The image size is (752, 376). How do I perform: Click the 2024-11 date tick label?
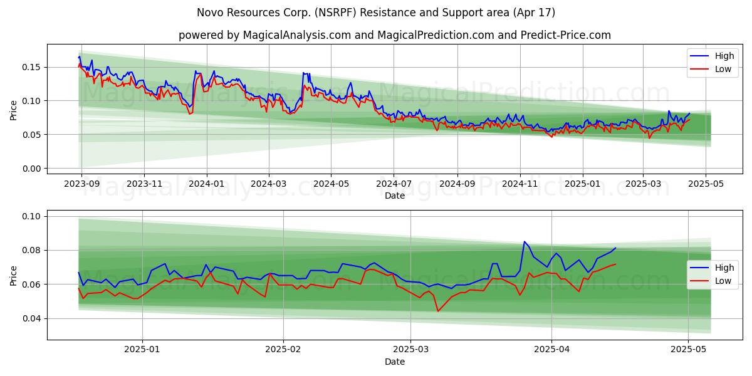pyautogui.click(x=520, y=184)
